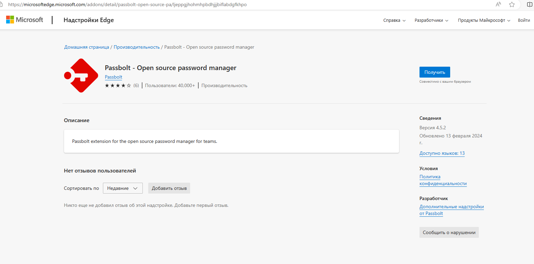Screen dimensions: 534x264
Task: Open the Разработчики dropdown
Action: [431, 20]
